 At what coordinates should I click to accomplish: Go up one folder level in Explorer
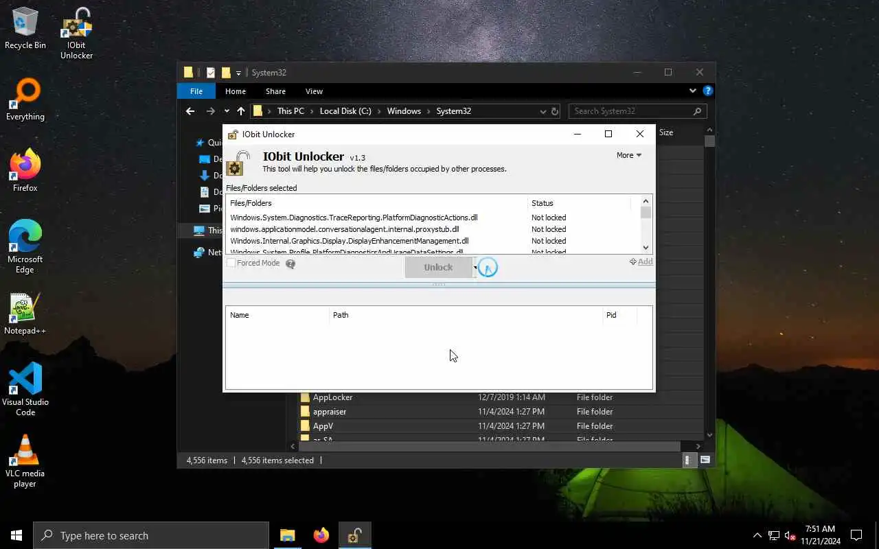point(241,111)
